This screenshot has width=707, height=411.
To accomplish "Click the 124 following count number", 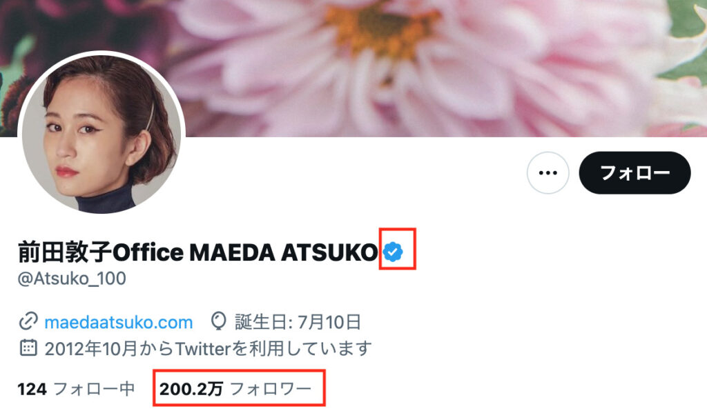I will [x=32, y=389].
